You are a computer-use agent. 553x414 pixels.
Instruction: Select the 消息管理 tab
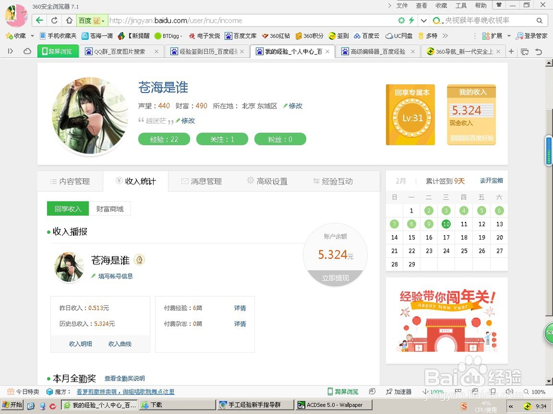click(201, 181)
